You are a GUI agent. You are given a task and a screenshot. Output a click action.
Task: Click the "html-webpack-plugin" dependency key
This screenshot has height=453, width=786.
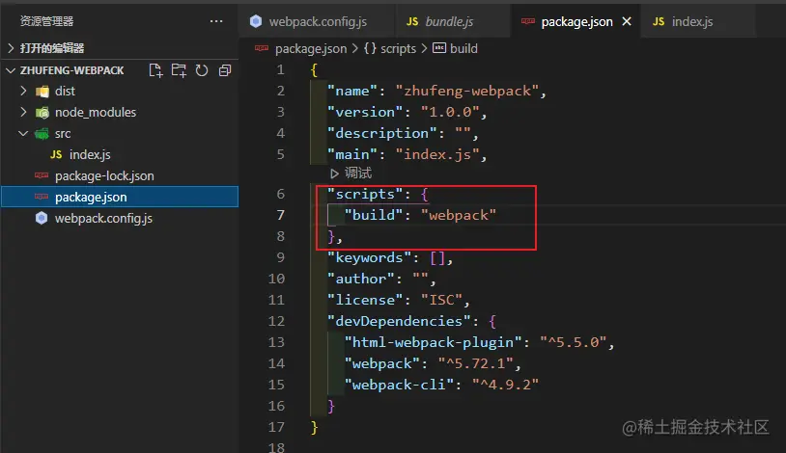433,342
